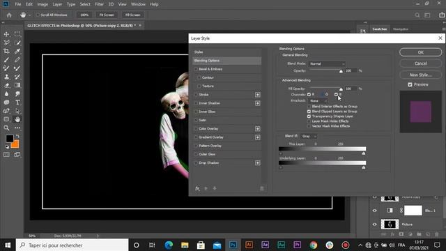
Task: Open the Layer menu
Action: 57,4
